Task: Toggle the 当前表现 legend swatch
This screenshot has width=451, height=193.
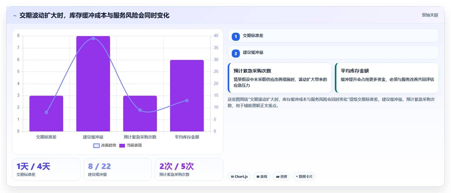Action: click(122, 145)
